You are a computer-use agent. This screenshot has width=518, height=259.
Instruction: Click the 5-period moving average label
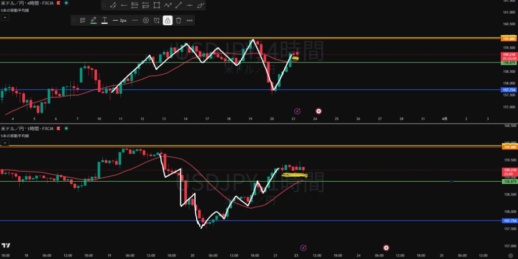click(x=15, y=10)
